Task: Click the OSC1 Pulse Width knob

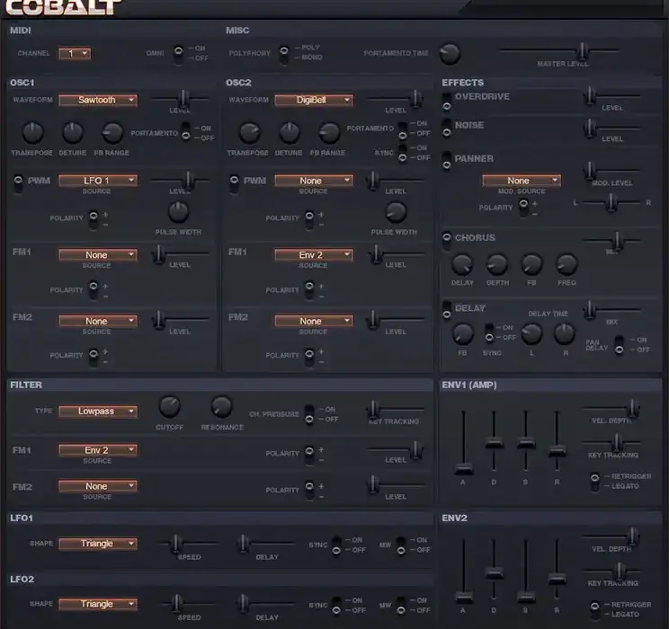Action: [178, 212]
